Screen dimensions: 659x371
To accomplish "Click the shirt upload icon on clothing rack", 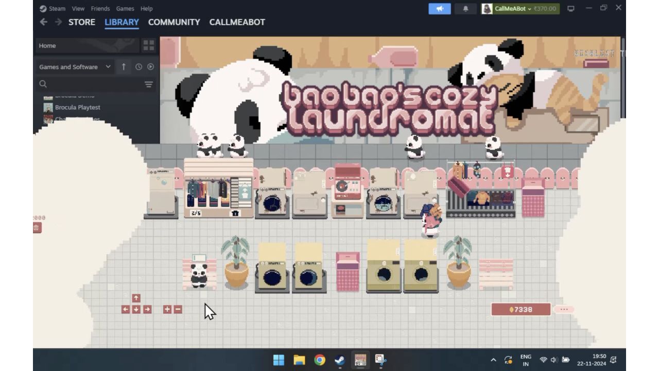I will pyautogui.click(x=245, y=193).
